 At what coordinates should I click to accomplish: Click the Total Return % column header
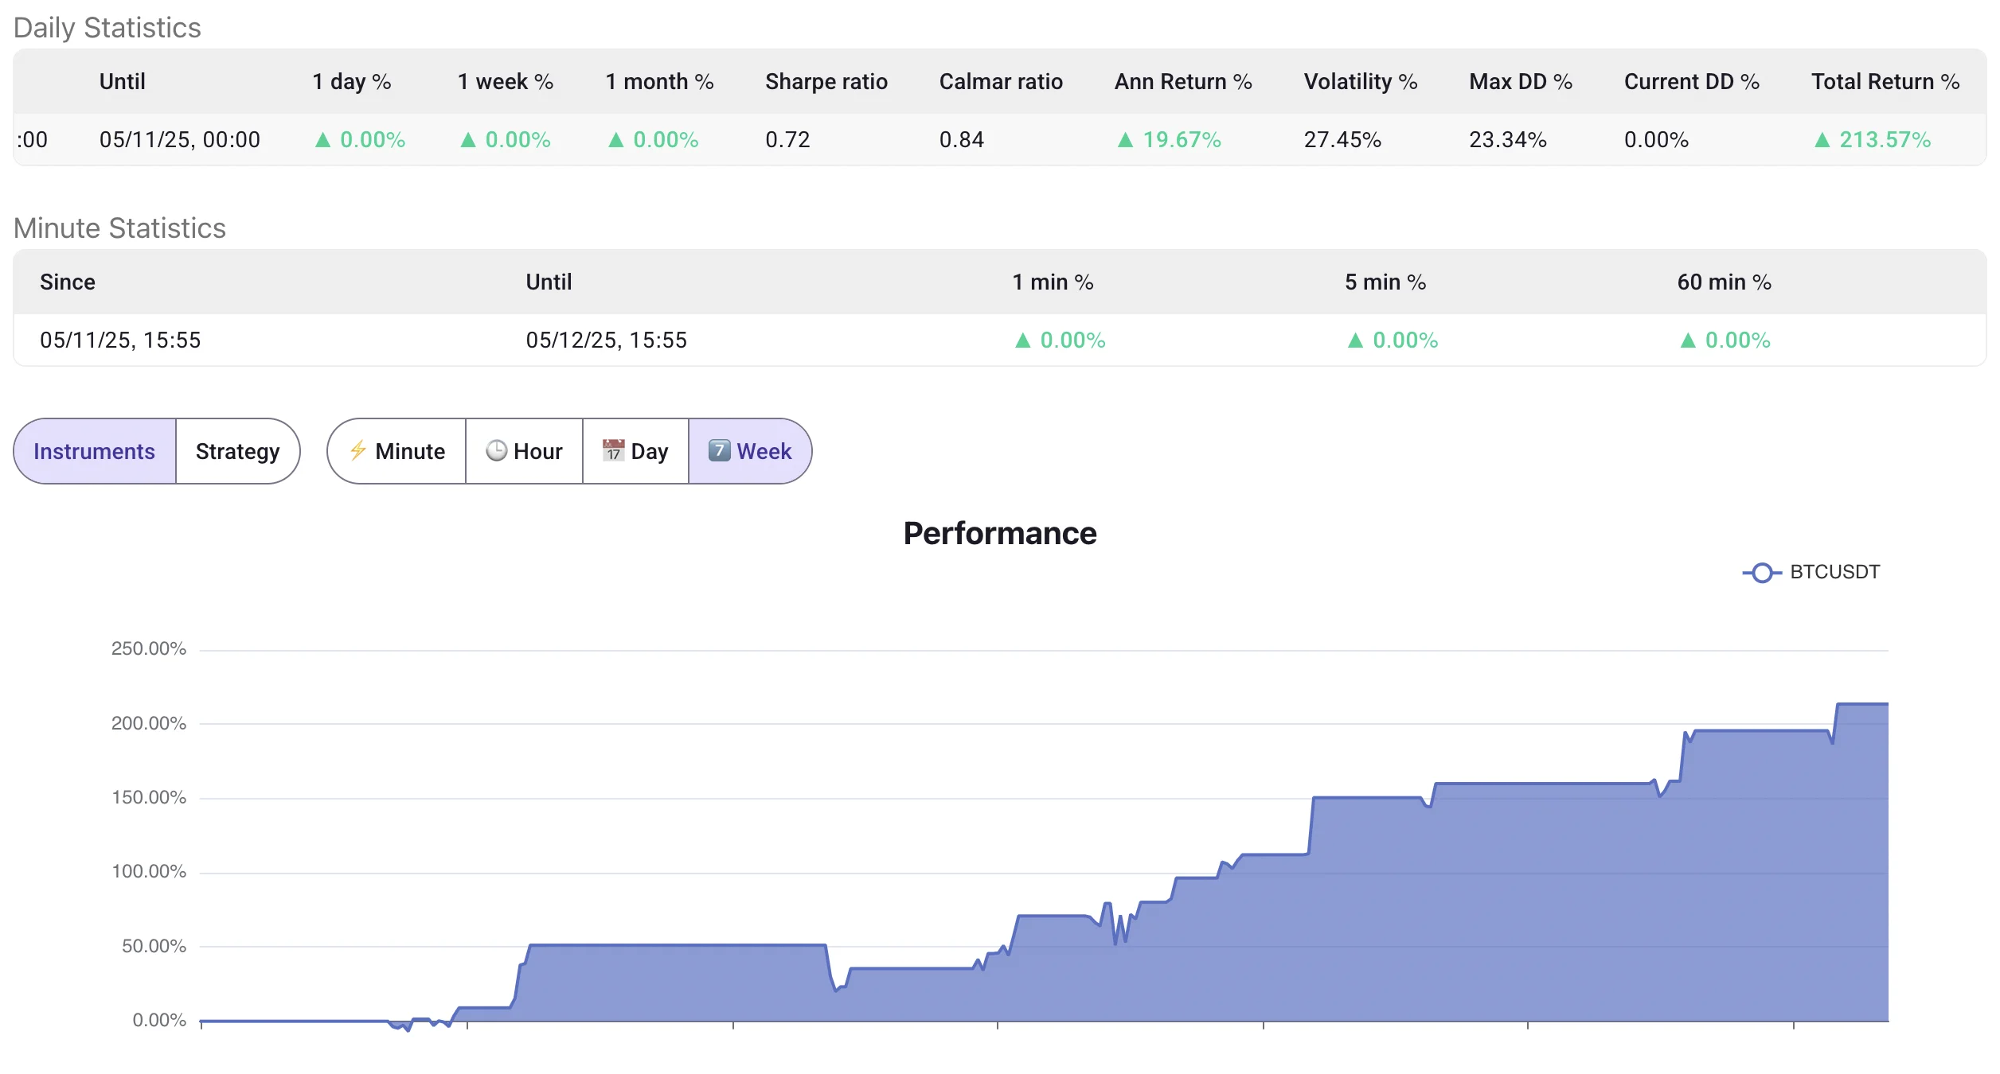coord(1885,81)
